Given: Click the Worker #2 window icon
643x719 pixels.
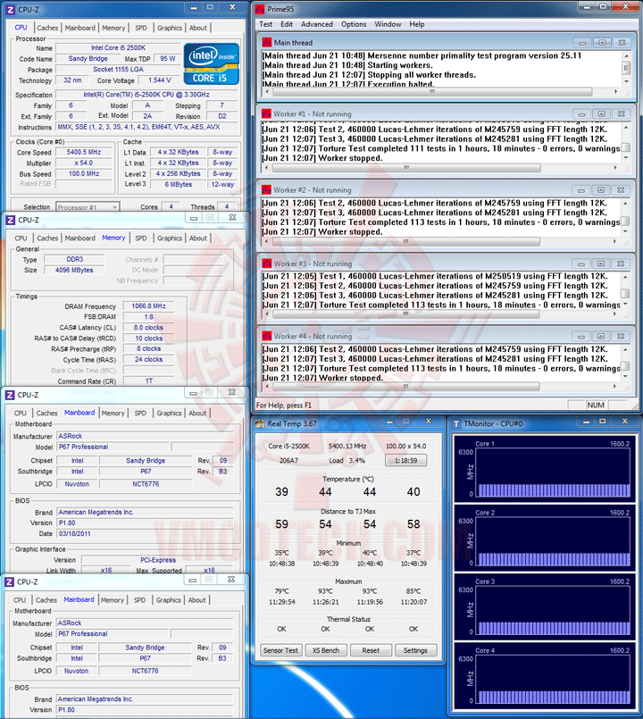Looking at the screenshot, I should coord(266,189).
